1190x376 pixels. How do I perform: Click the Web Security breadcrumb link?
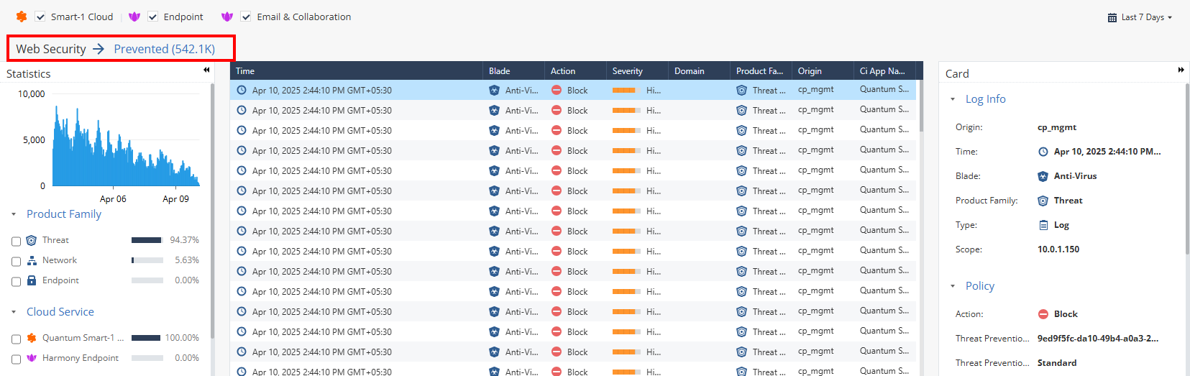coord(51,49)
